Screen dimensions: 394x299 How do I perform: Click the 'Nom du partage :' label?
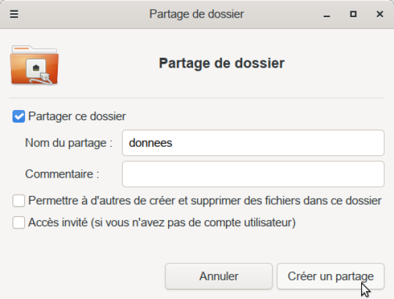[69, 142]
